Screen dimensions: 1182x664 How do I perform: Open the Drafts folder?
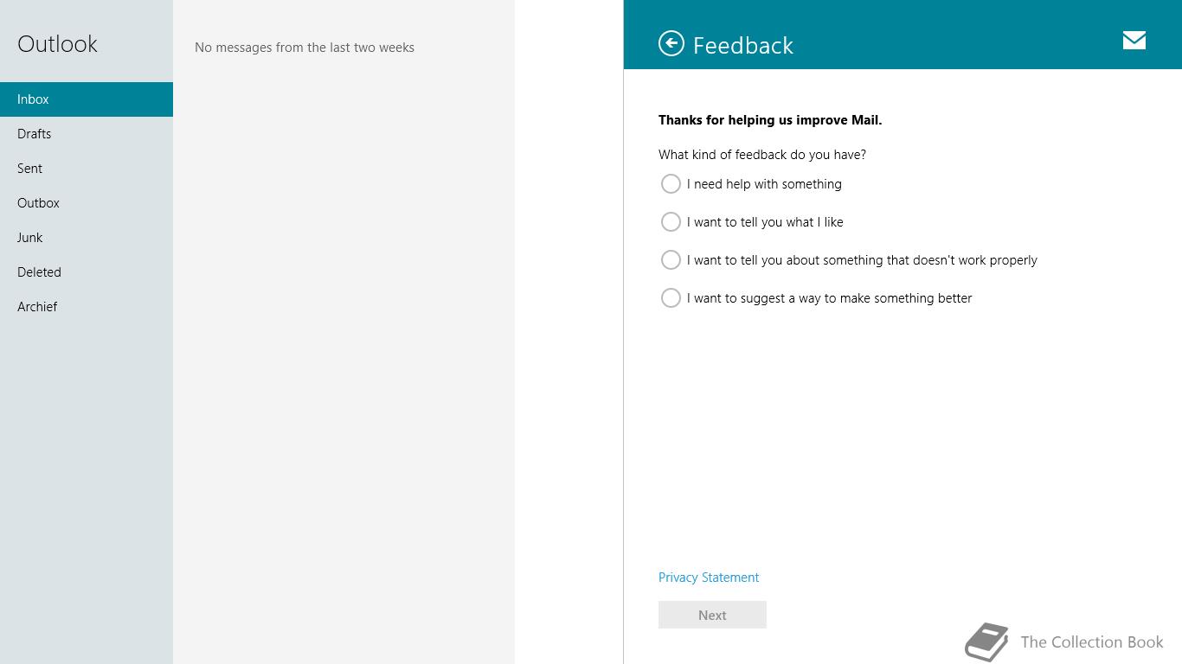coord(87,134)
